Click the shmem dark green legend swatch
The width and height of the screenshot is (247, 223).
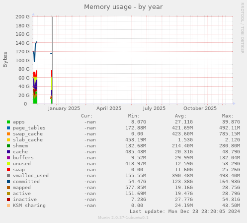8,146
